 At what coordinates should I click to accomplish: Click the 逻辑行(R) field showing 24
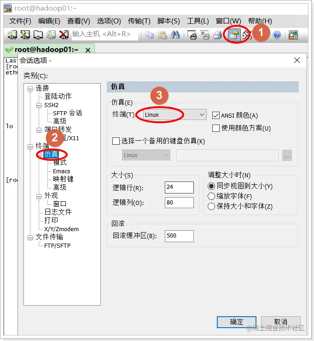click(x=179, y=187)
